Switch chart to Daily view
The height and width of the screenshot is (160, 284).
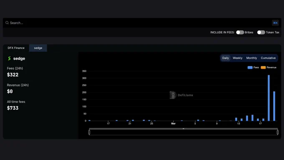[226, 58]
